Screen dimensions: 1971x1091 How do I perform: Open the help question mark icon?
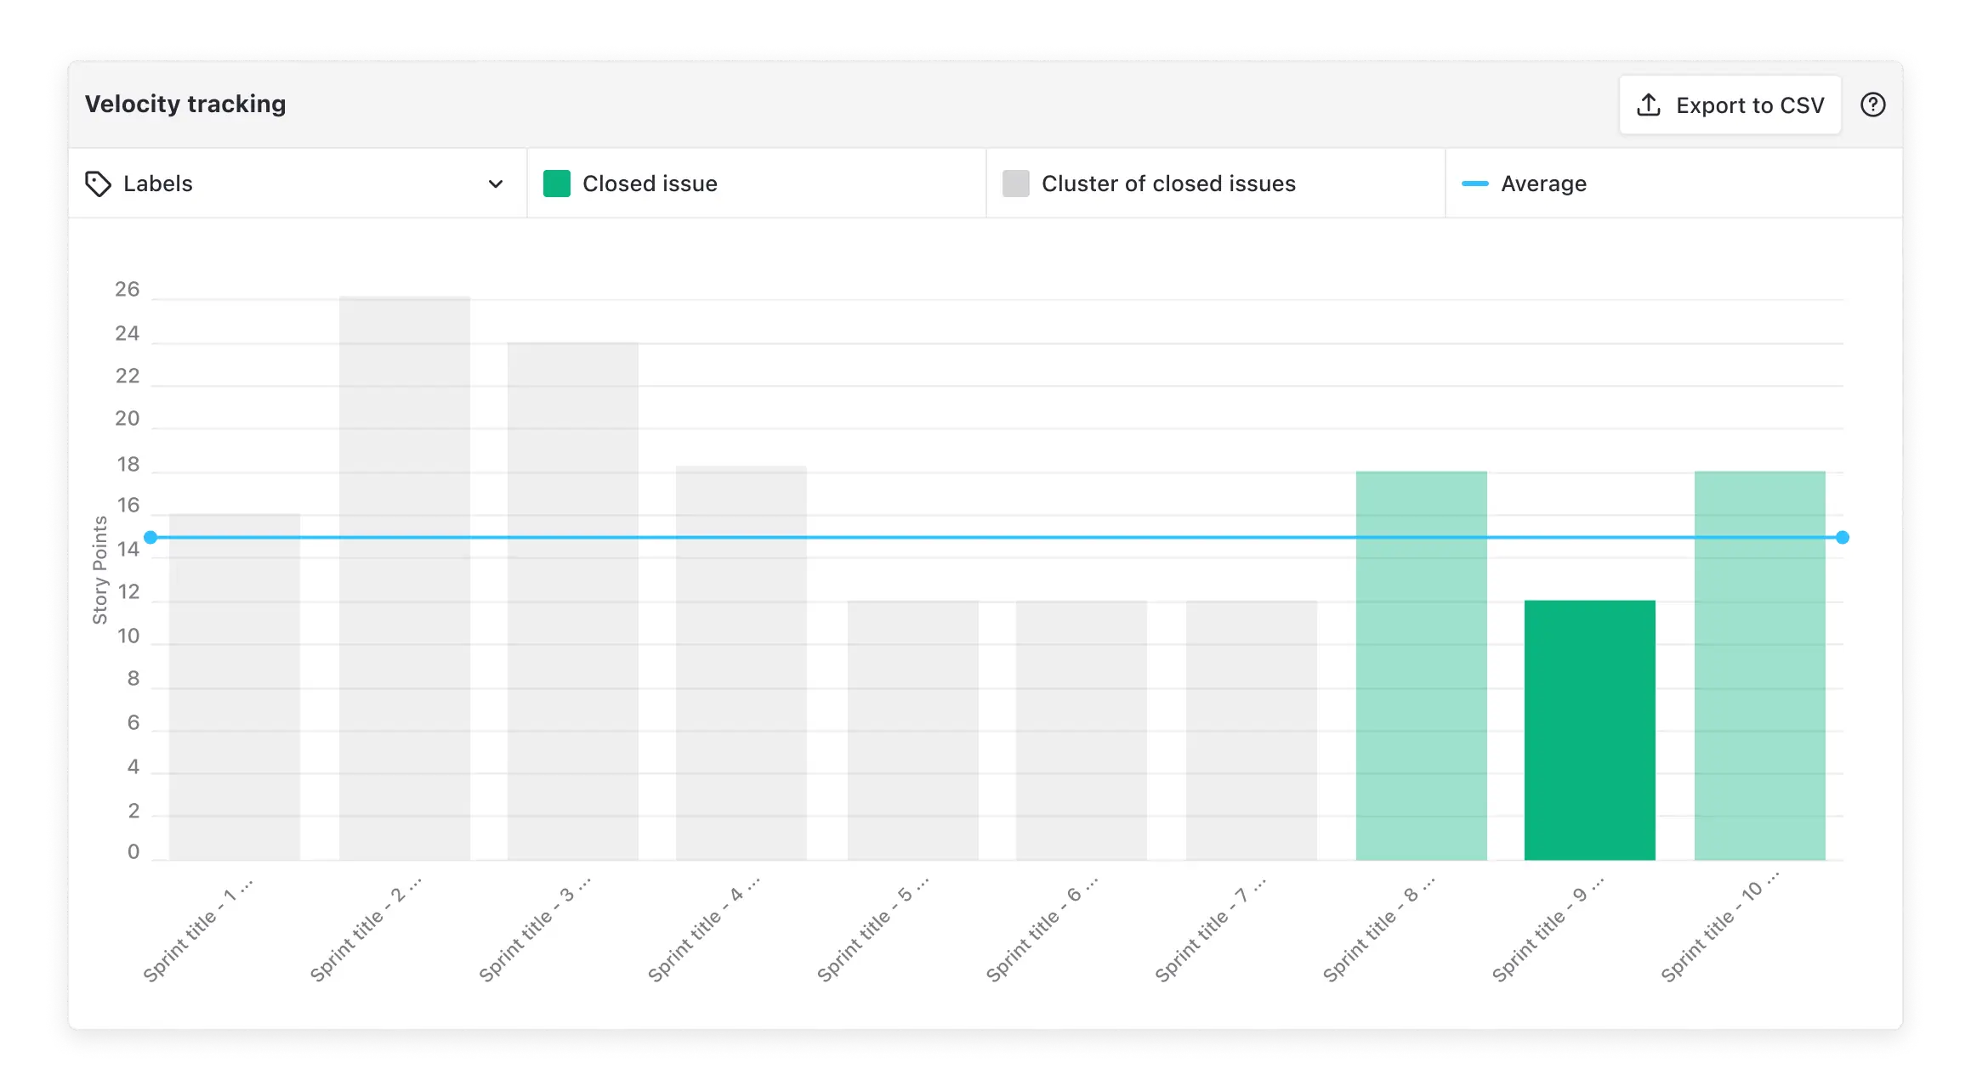pyautogui.click(x=1872, y=105)
